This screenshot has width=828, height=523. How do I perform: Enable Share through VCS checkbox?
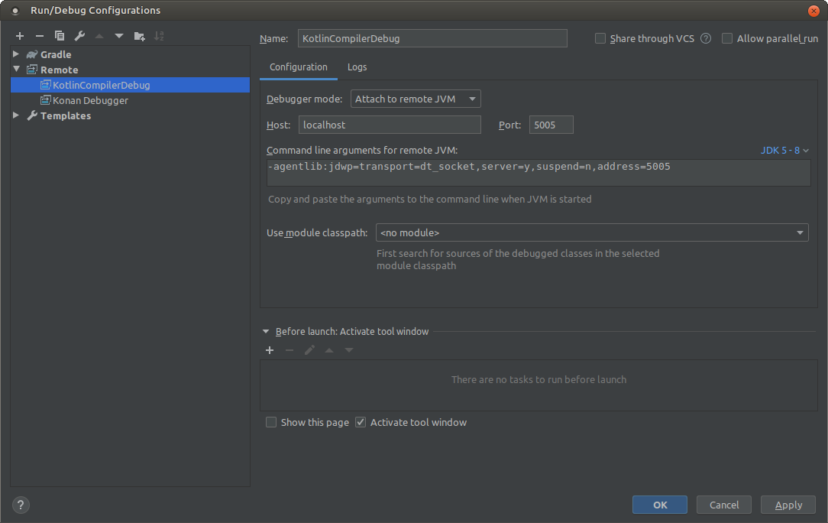600,38
